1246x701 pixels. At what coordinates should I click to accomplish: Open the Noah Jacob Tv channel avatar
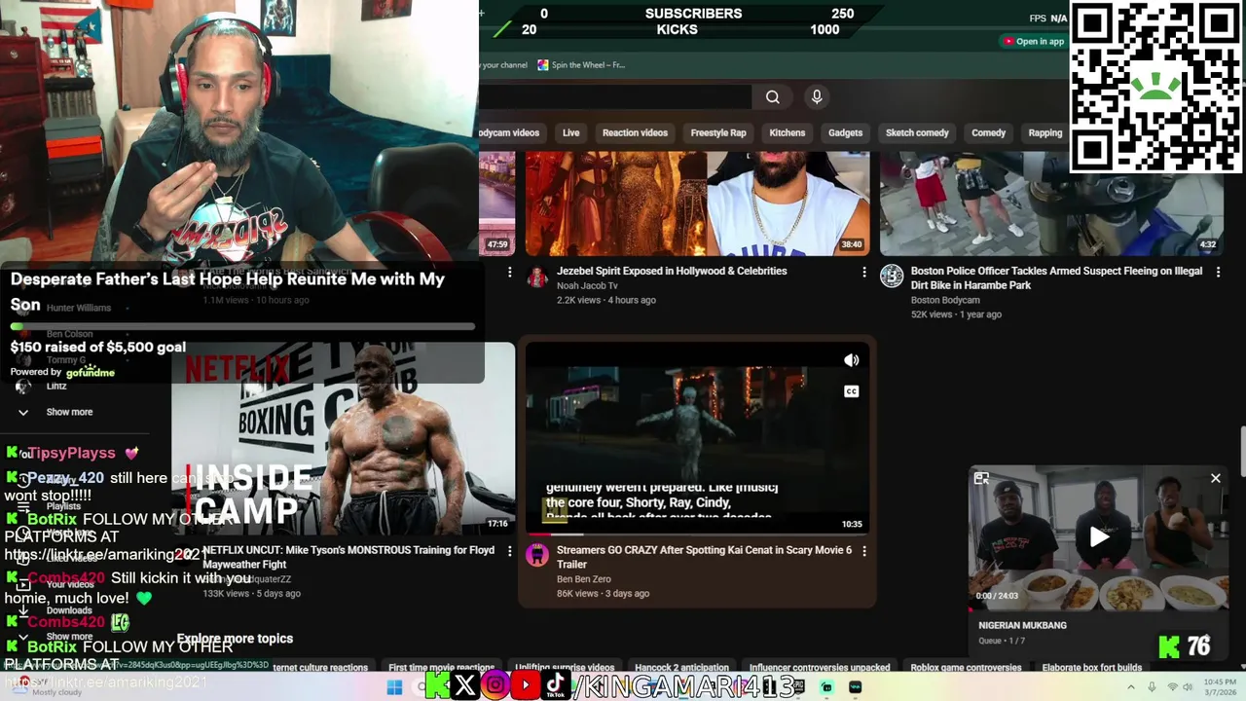(x=537, y=277)
